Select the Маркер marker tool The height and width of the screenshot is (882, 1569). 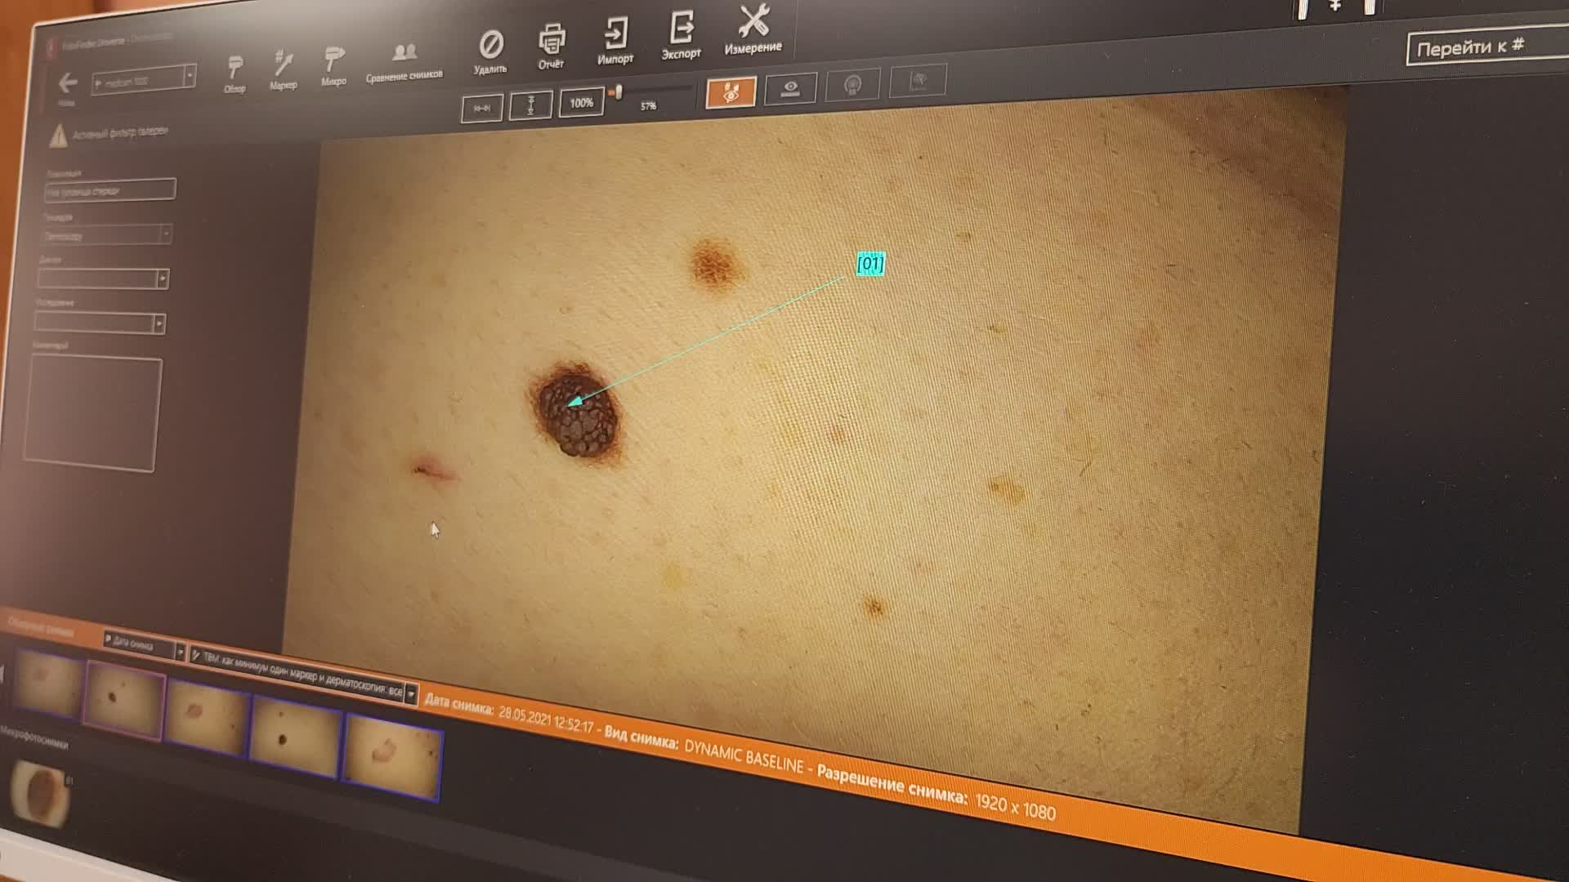(283, 69)
